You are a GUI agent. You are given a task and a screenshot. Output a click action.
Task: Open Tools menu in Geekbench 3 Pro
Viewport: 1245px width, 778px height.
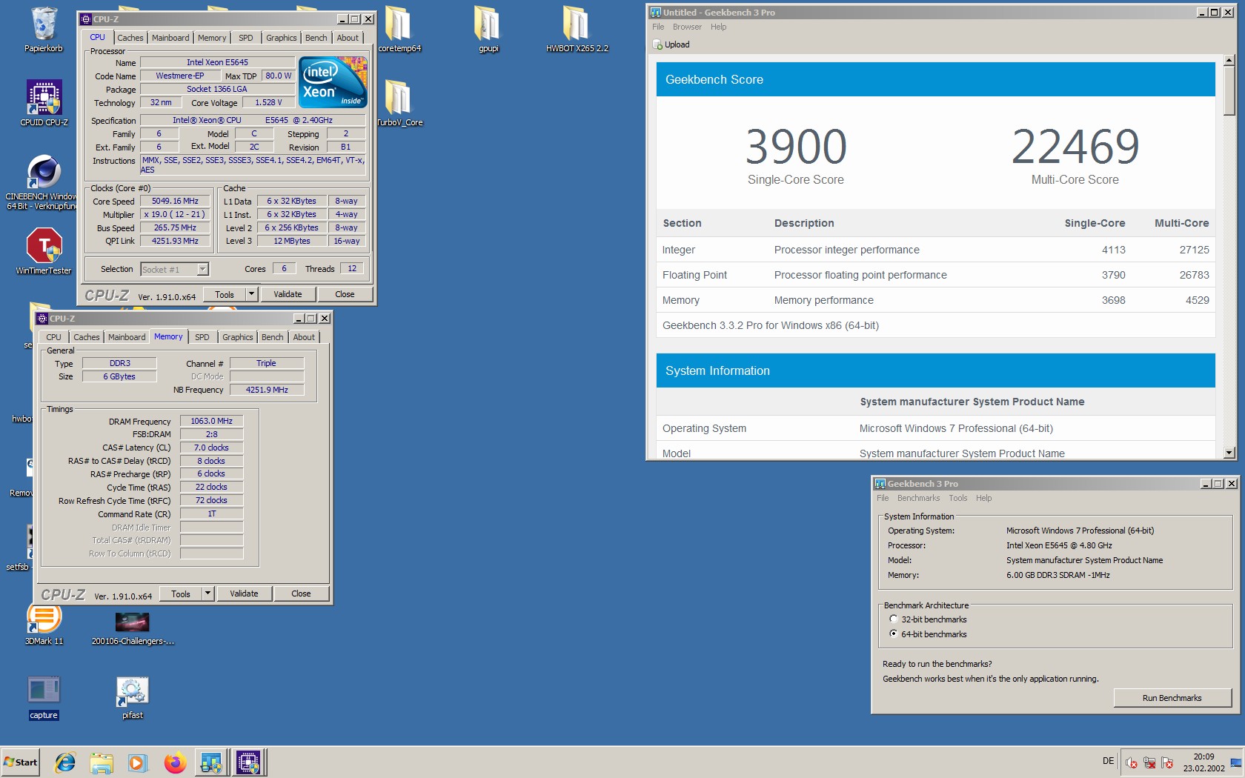(x=958, y=498)
